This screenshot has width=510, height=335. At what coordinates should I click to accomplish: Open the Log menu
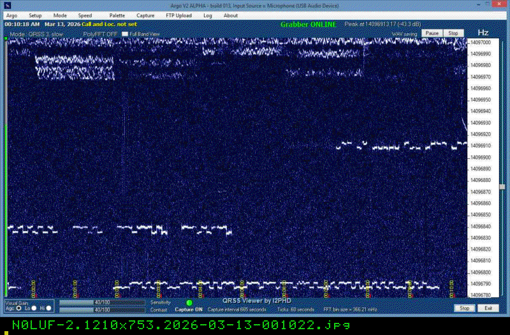click(208, 15)
